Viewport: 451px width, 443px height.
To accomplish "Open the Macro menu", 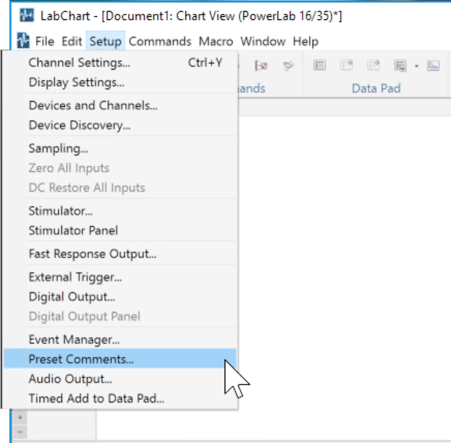I will 215,41.
